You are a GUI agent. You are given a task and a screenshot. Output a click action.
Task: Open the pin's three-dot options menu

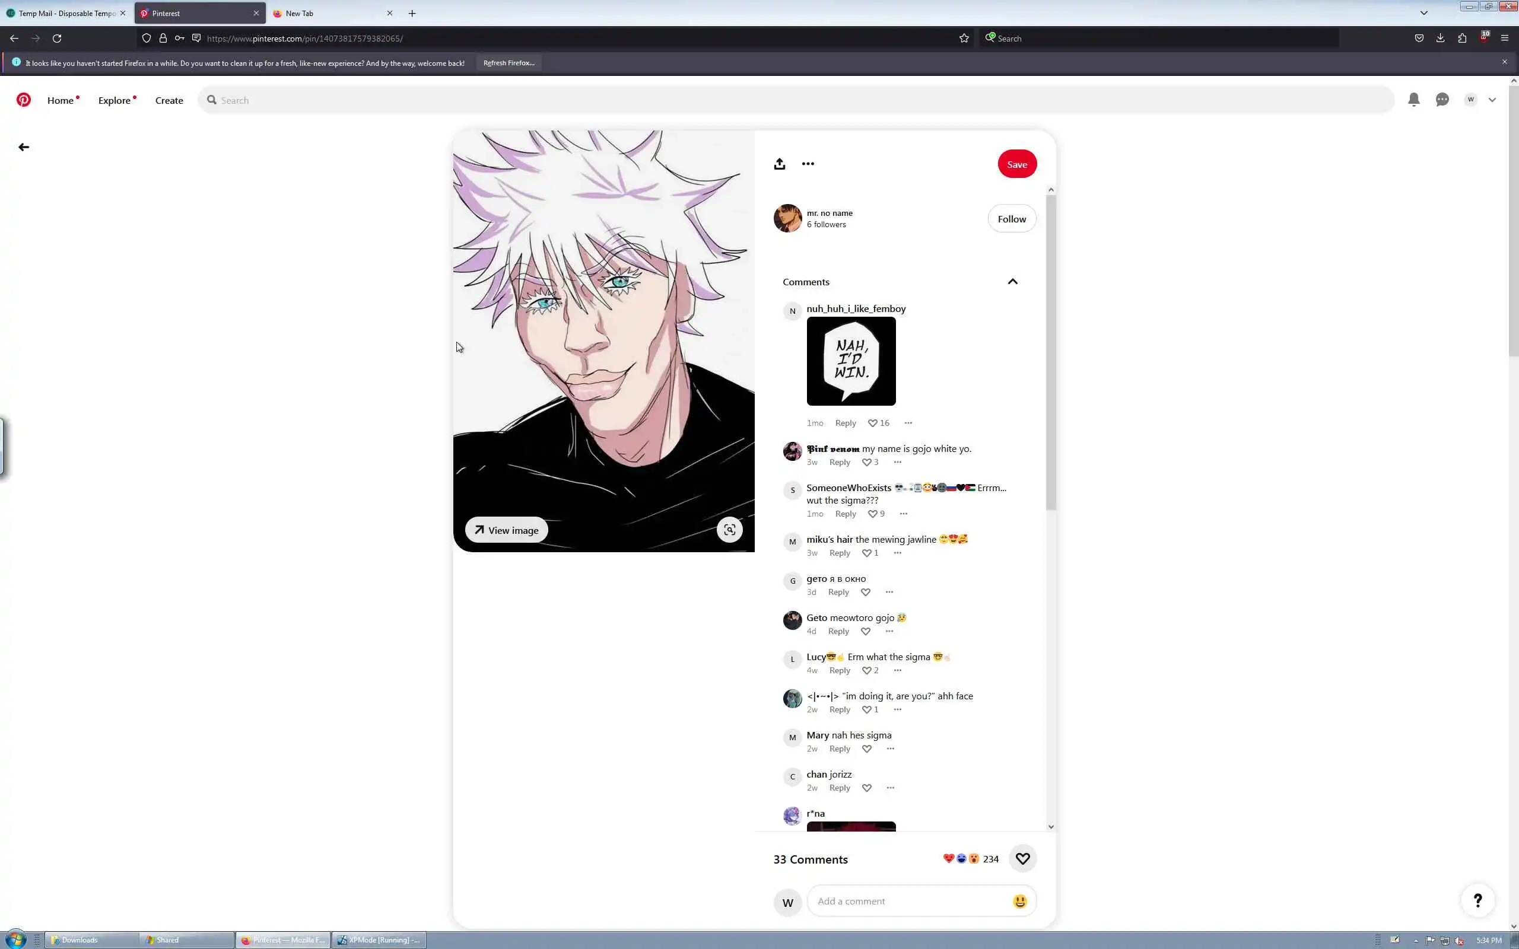808,164
